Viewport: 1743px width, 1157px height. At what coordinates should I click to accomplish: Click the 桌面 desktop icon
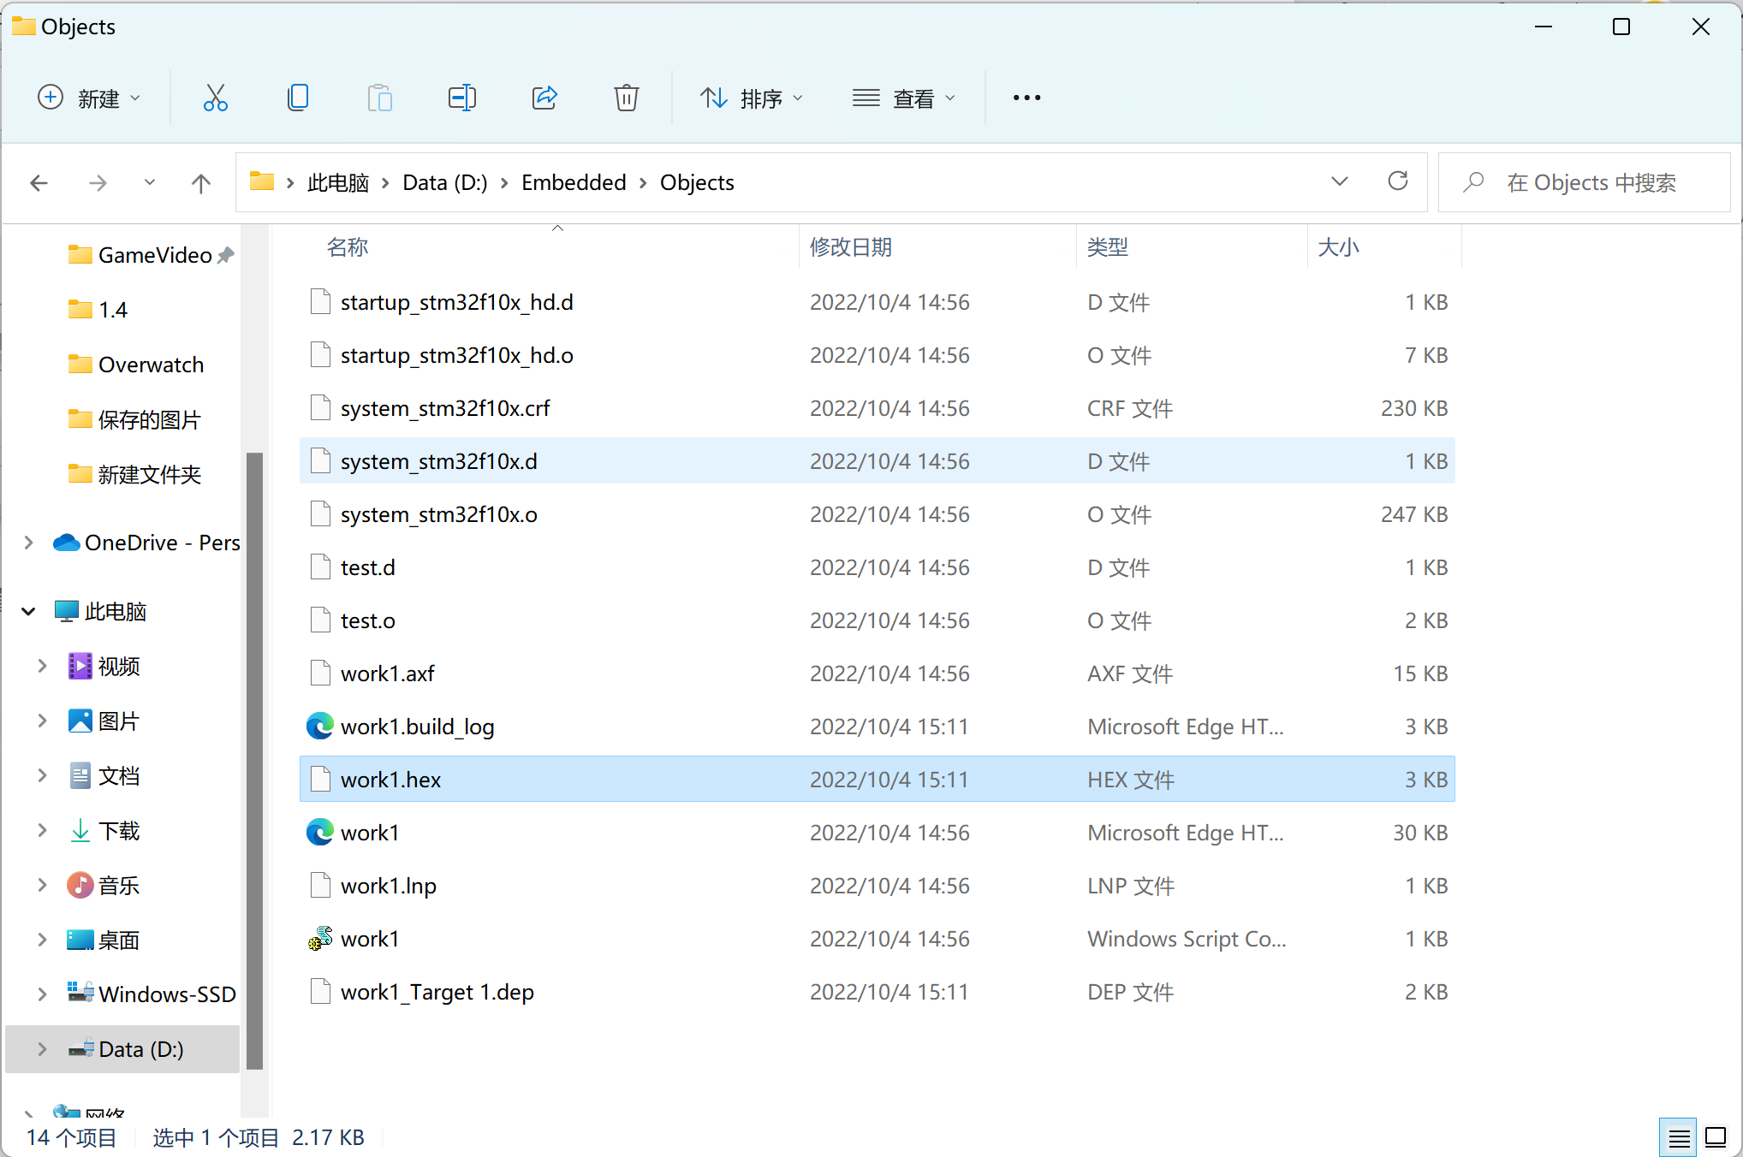[x=80, y=940]
